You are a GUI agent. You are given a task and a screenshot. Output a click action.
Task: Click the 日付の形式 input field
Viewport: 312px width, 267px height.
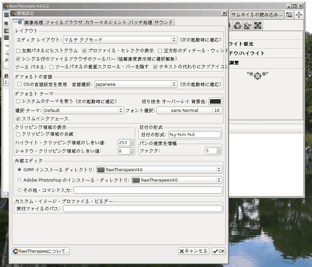(x=194, y=135)
